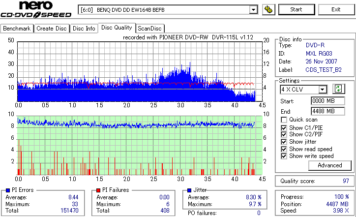Viewport: 356px width, 217px height.
Task: Click the disc ID text MXL RG03
Action: pos(319,54)
